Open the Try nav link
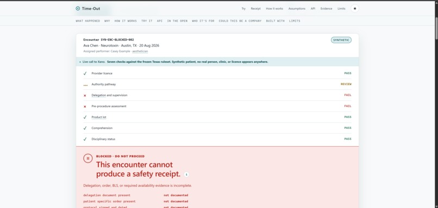The width and height of the screenshot is (438, 208). (243, 9)
